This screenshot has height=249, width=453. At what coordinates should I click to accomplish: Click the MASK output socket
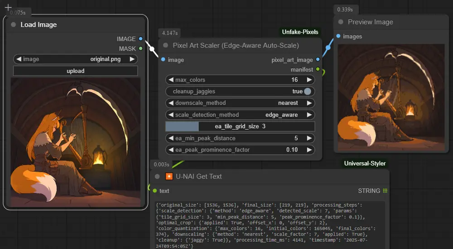tap(141, 48)
